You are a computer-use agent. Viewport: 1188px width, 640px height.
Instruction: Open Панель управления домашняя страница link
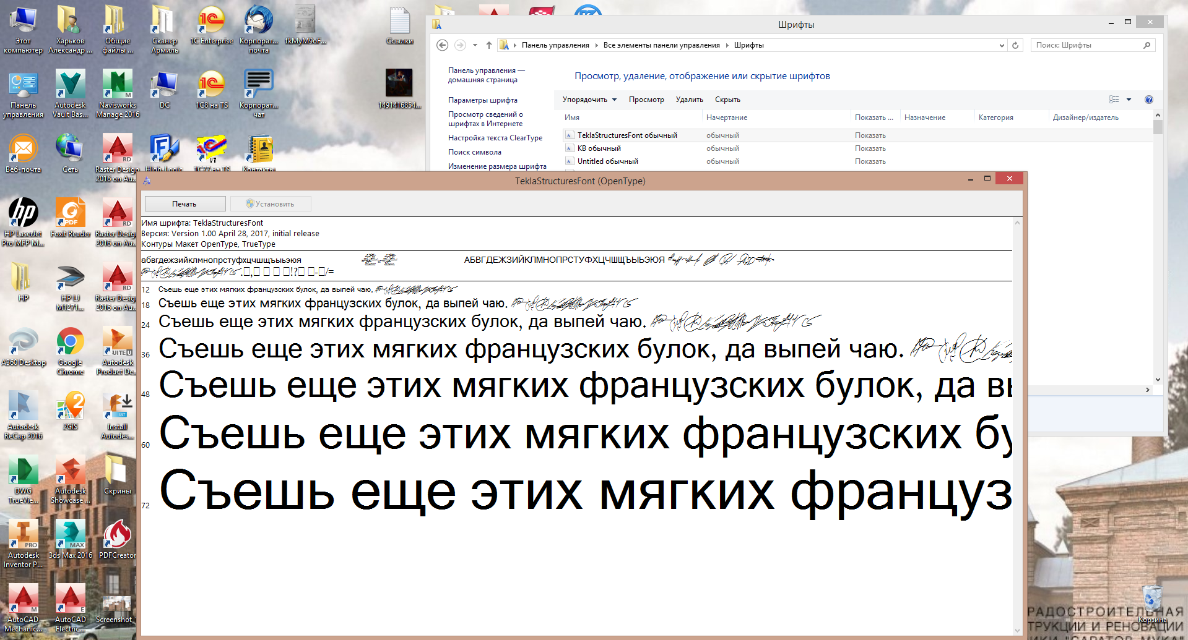point(487,75)
